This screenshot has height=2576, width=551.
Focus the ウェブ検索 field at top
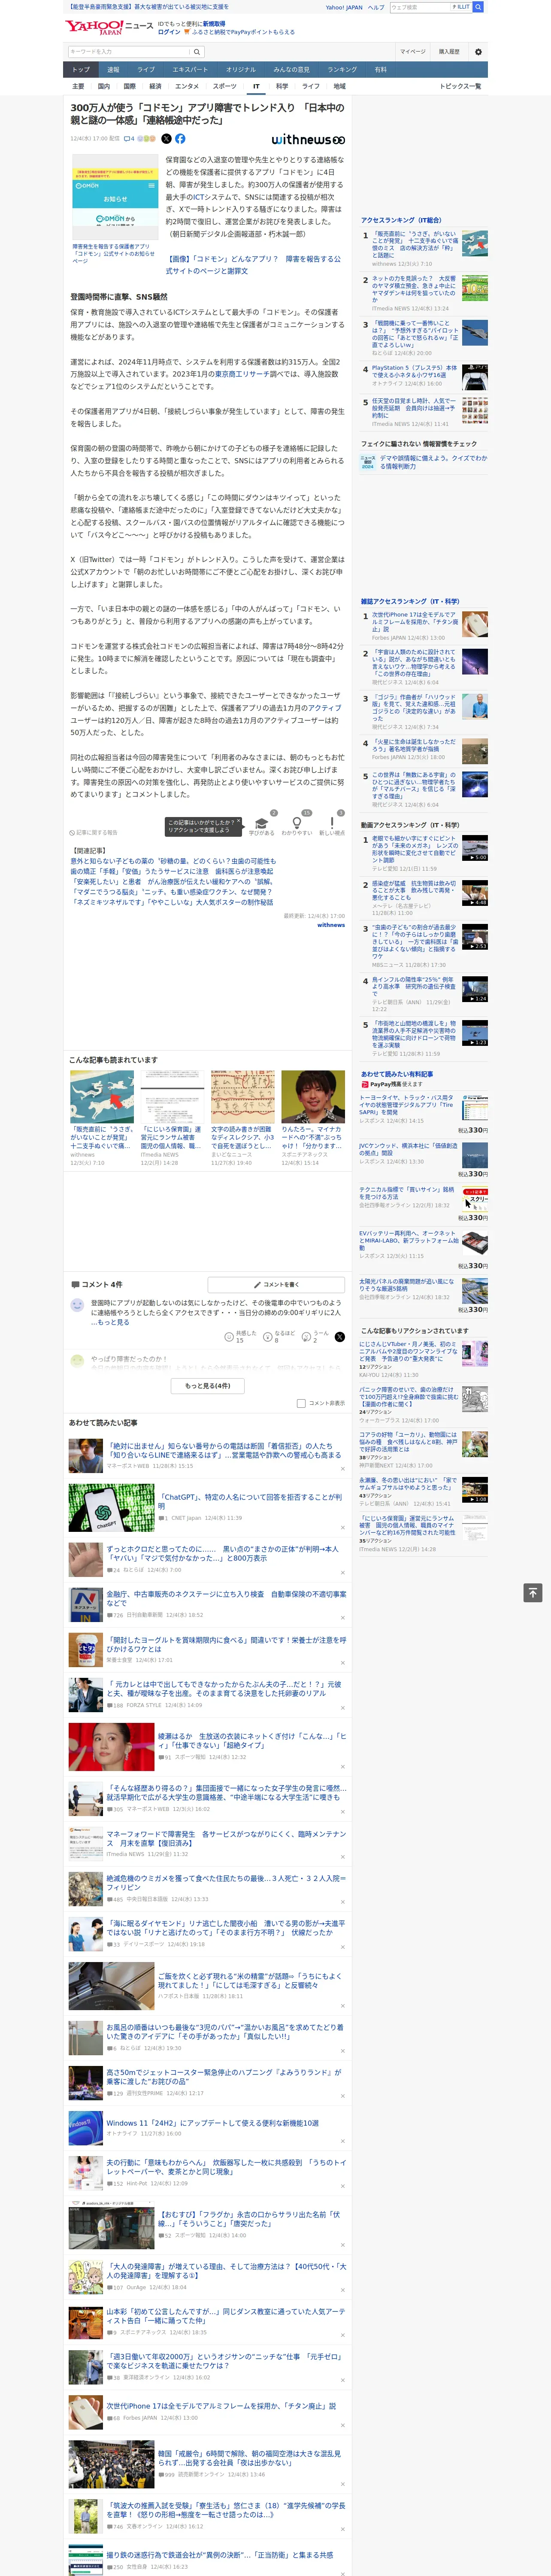coord(420,7)
